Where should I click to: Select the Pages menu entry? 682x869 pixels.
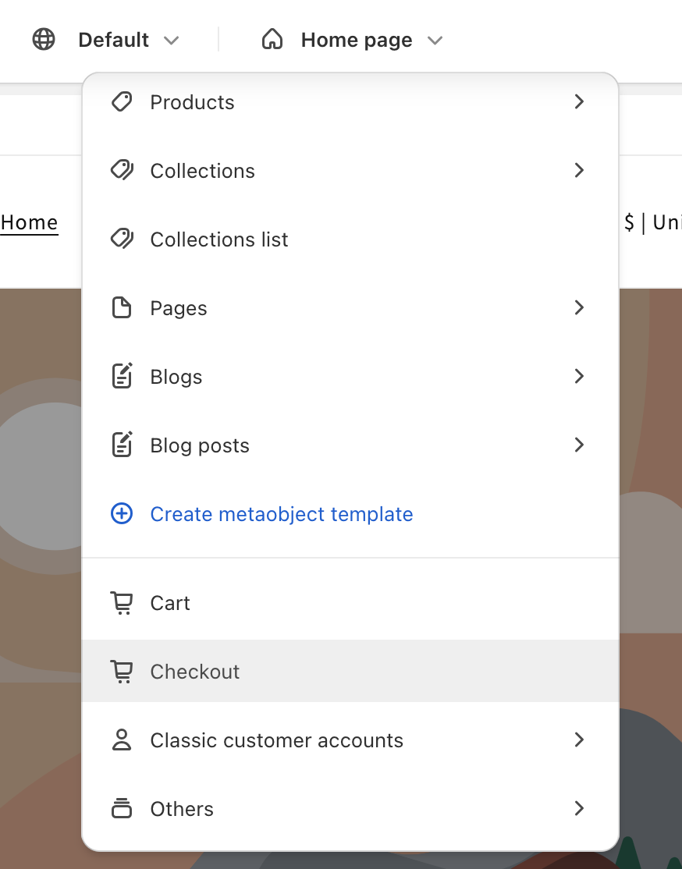pos(350,307)
